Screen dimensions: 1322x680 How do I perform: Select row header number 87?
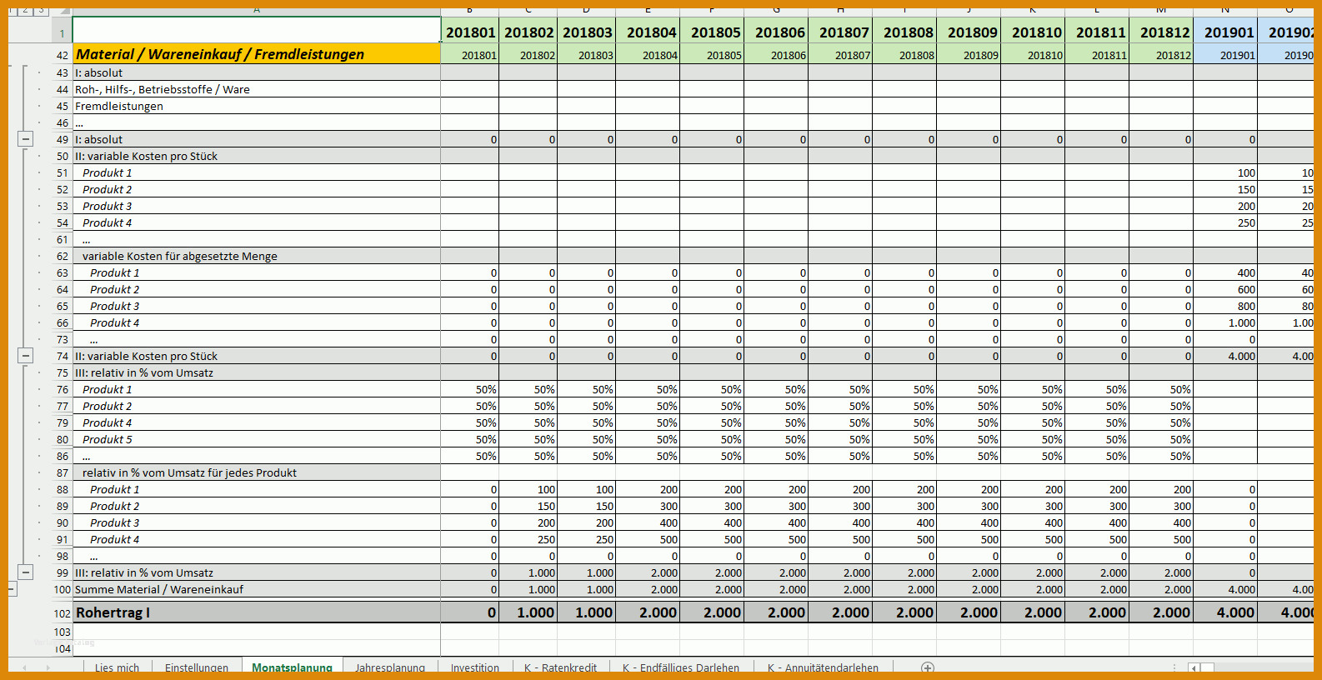(x=62, y=472)
